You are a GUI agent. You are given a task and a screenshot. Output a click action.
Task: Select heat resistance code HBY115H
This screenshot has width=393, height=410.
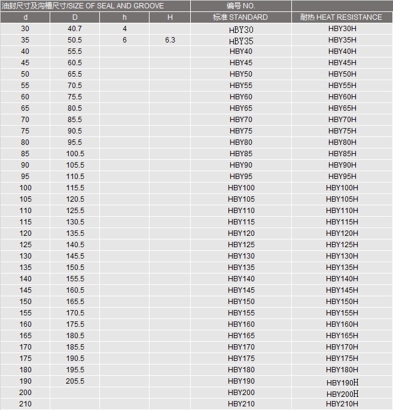tap(342, 222)
